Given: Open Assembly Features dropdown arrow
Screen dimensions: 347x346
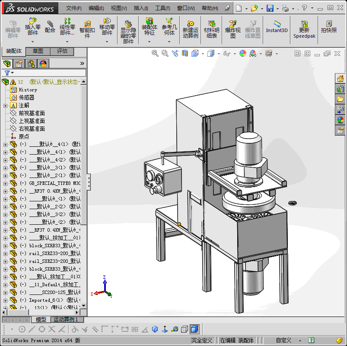Looking at the screenshot, I should (x=149, y=42).
